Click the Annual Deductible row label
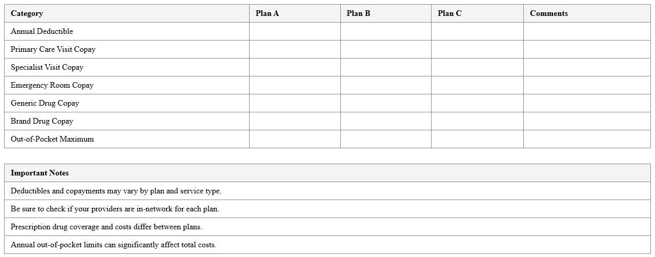This screenshot has width=655, height=257. [x=42, y=31]
